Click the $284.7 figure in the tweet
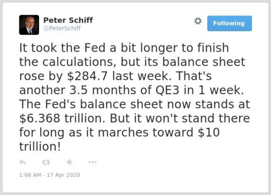 [87, 76]
